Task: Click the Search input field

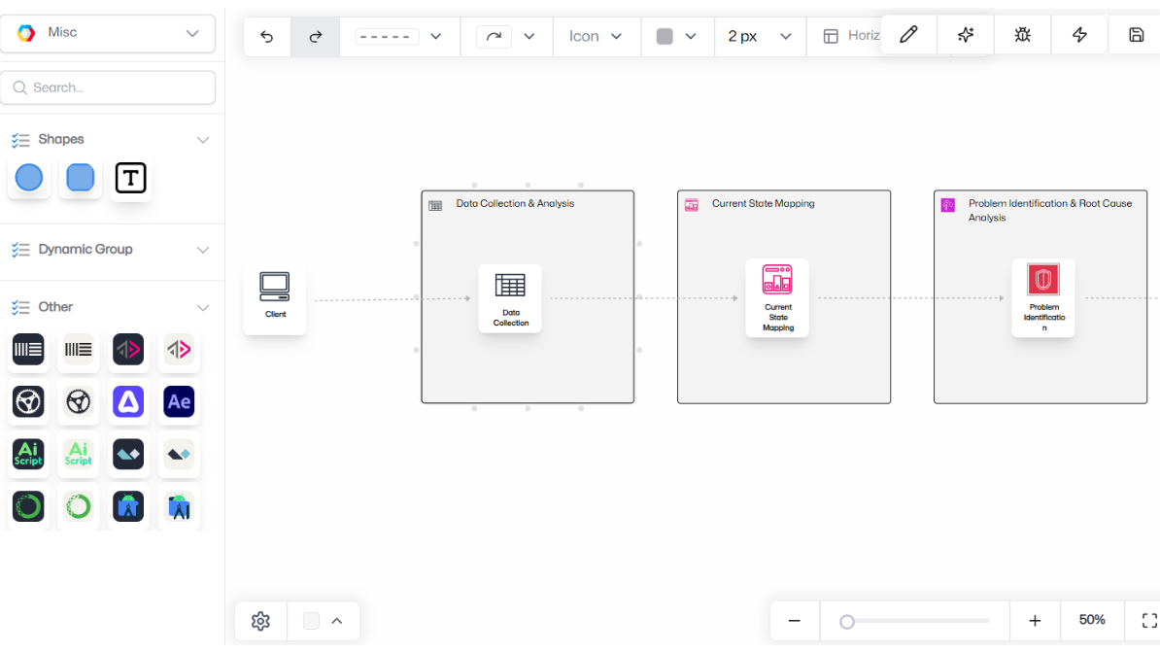Action: pyautogui.click(x=108, y=87)
